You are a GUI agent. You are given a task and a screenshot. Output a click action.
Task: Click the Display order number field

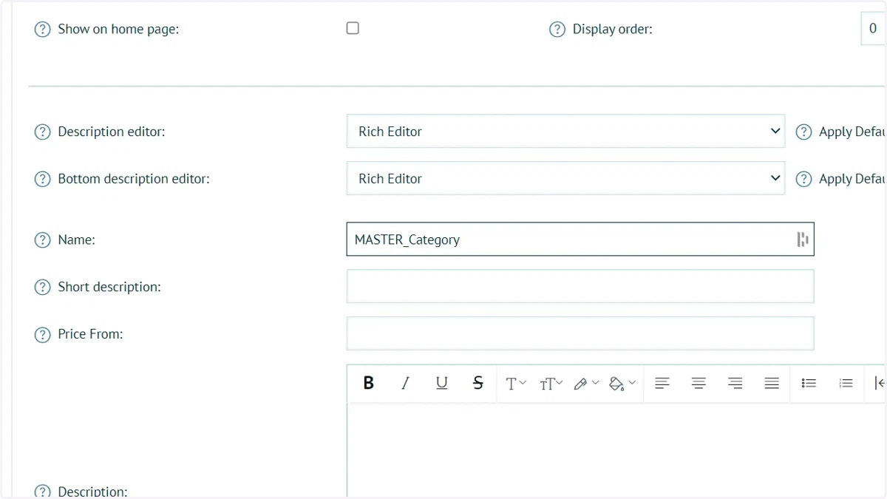point(874,29)
